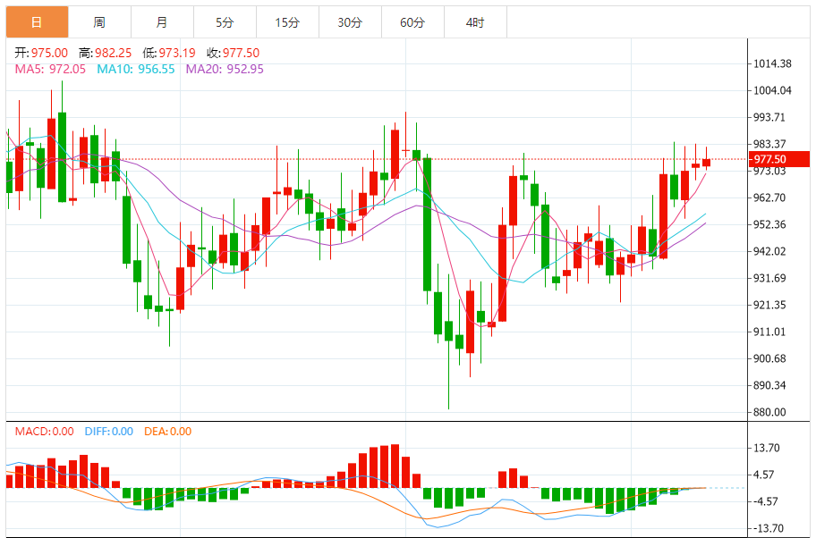Click the 962.70 price axis label

coord(769,198)
